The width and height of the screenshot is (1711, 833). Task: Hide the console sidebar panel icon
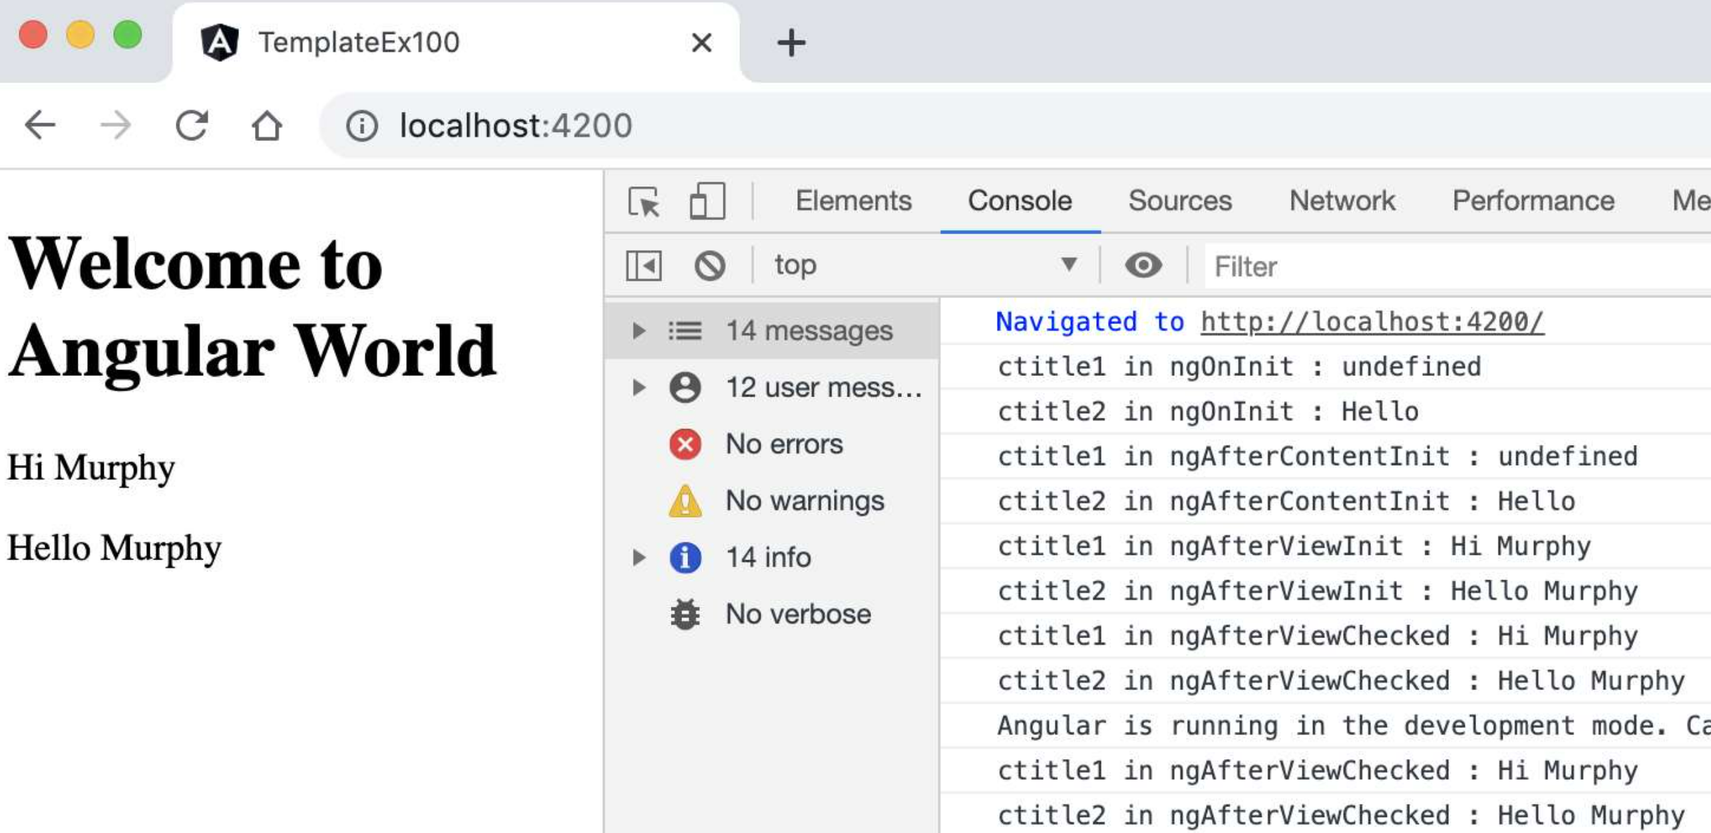tap(644, 266)
